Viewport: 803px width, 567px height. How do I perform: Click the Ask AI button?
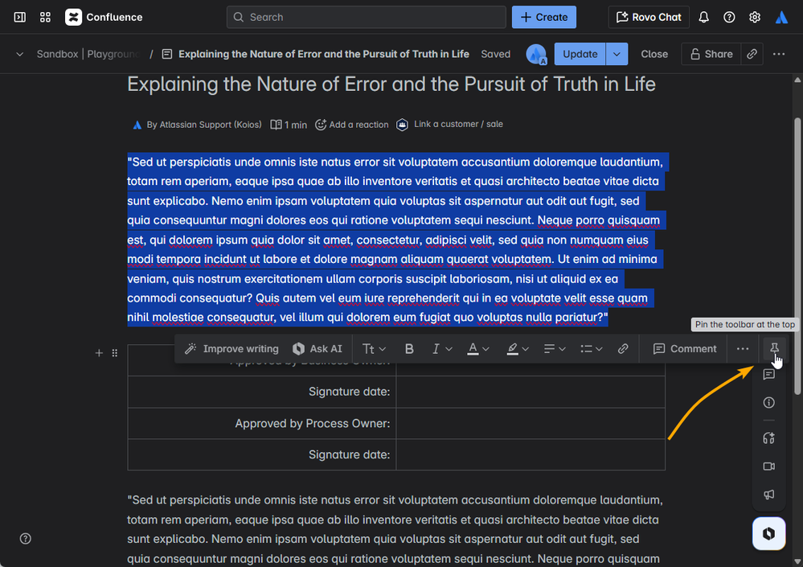point(317,349)
